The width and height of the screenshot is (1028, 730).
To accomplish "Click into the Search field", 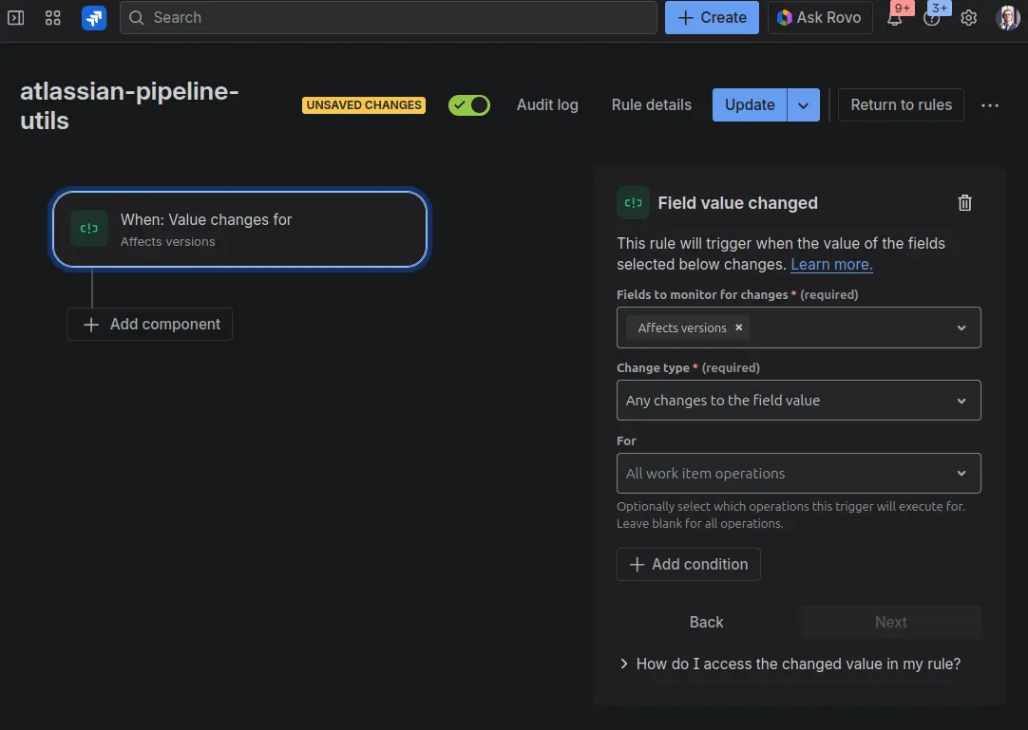I will [x=390, y=18].
